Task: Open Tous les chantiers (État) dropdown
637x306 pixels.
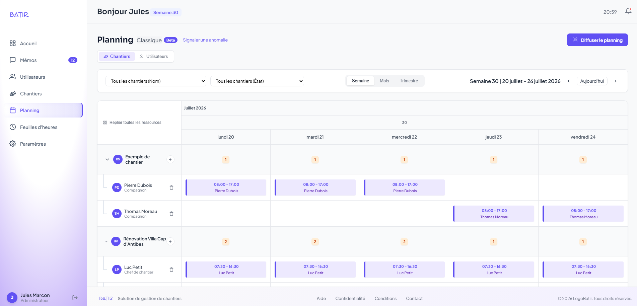Action: click(257, 81)
